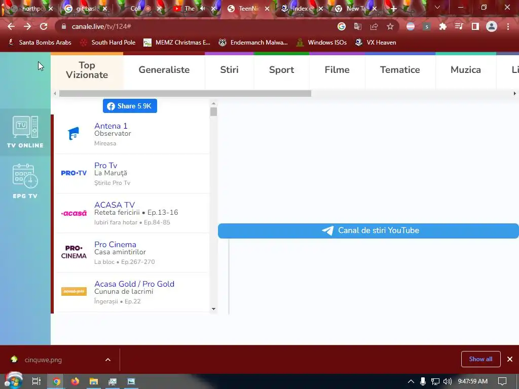Open a new browser tab
Viewport: 519px width, 389px height.
[x=393, y=9]
